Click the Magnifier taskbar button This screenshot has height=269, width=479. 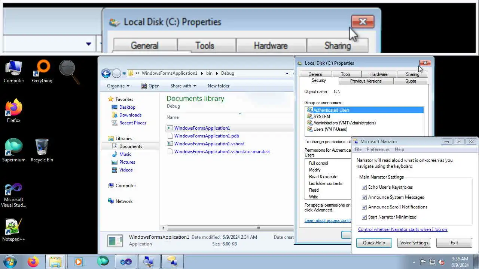(x=149, y=262)
